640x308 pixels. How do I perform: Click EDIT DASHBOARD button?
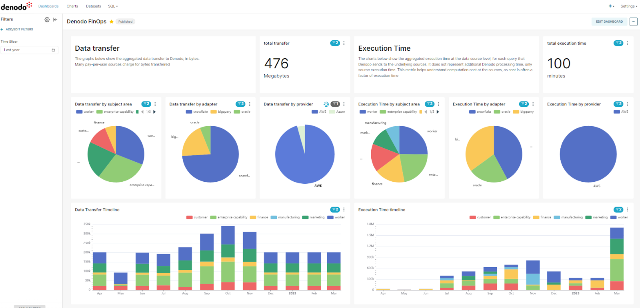tap(609, 22)
